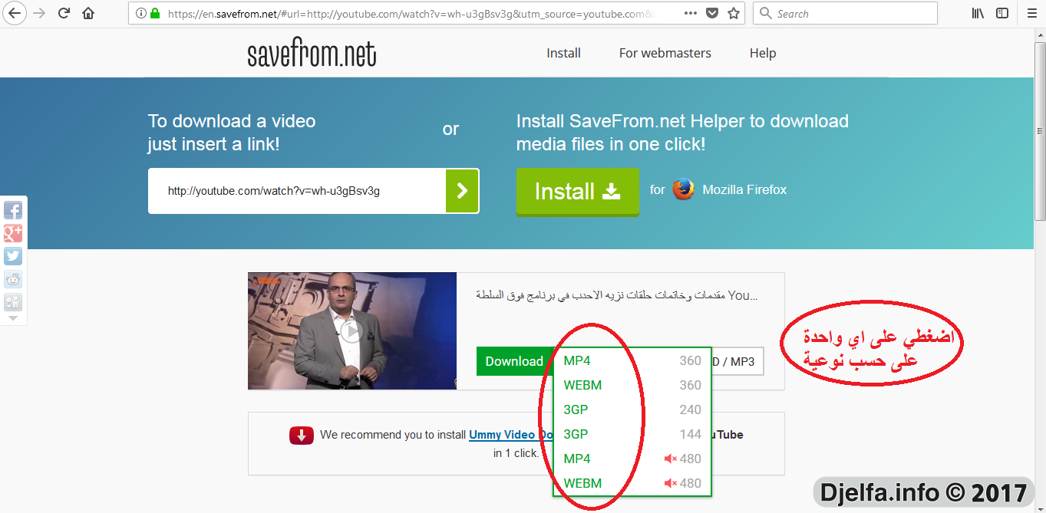Follow the Ummy Video Downloader link
Image resolution: width=1046 pixels, height=513 pixels.
[x=511, y=435]
